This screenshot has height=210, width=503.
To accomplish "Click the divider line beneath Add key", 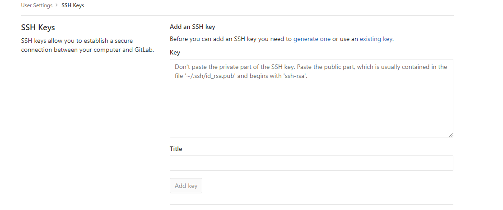I will pos(311,204).
